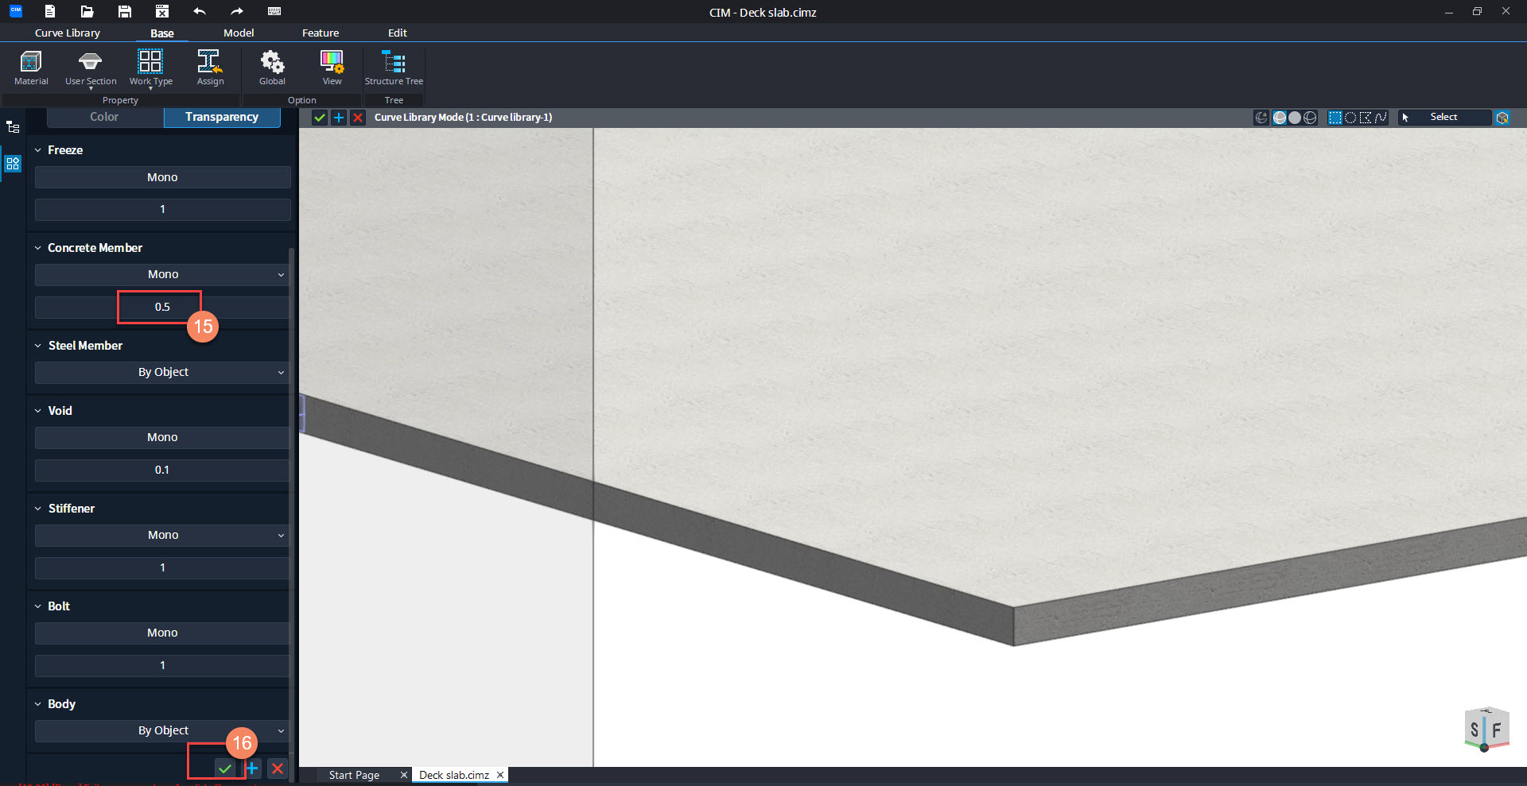Switch to the Color tab
Image resolution: width=1527 pixels, height=786 pixels.
coord(104,117)
